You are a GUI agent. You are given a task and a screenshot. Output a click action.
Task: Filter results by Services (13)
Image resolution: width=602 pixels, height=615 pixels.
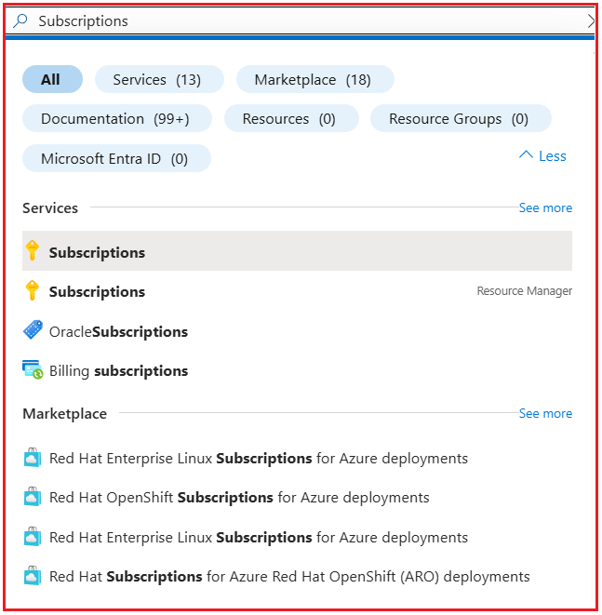[x=159, y=79]
